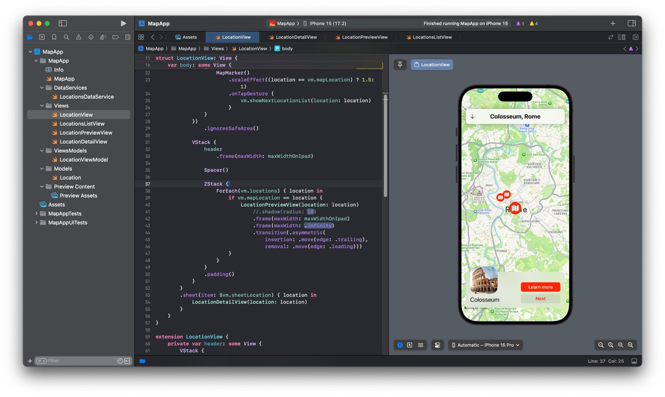Open the Automatic – iPhone 15 Pro device dropdown
The width and height of the screenshot is (665, 397).
pos(485,345)
